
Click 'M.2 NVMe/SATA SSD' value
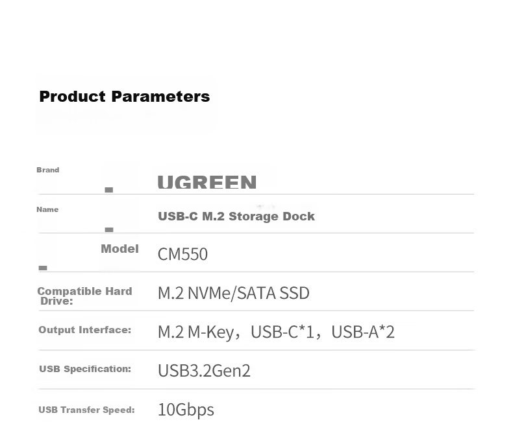click(x=234, y=293)
